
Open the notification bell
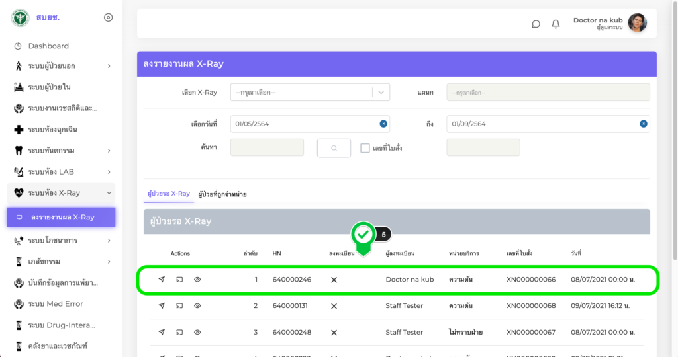(556, 24)
